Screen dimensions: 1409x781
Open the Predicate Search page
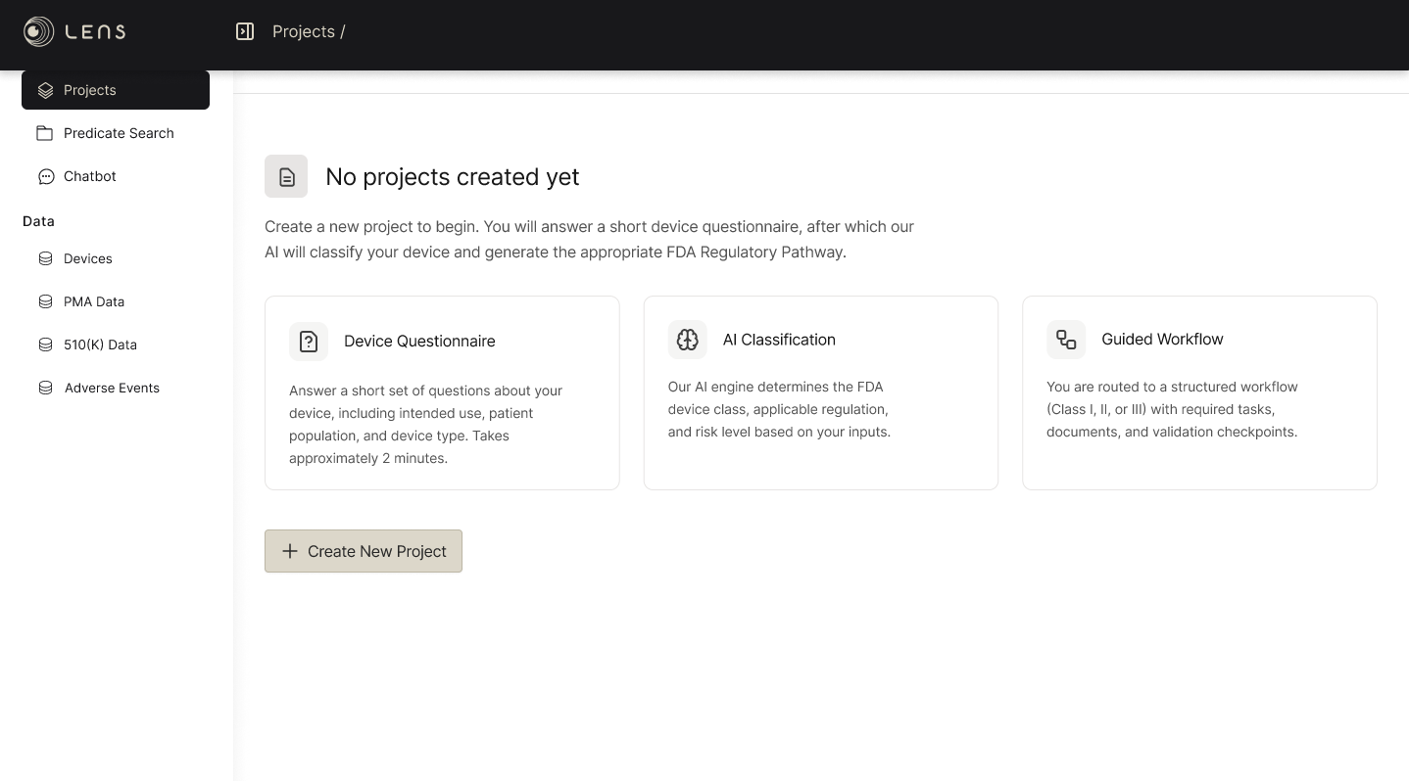pyautogui.click(x=118, y=133)
